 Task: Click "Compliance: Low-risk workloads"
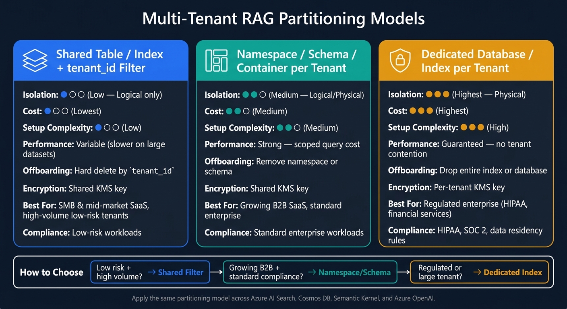coord(82,232)
